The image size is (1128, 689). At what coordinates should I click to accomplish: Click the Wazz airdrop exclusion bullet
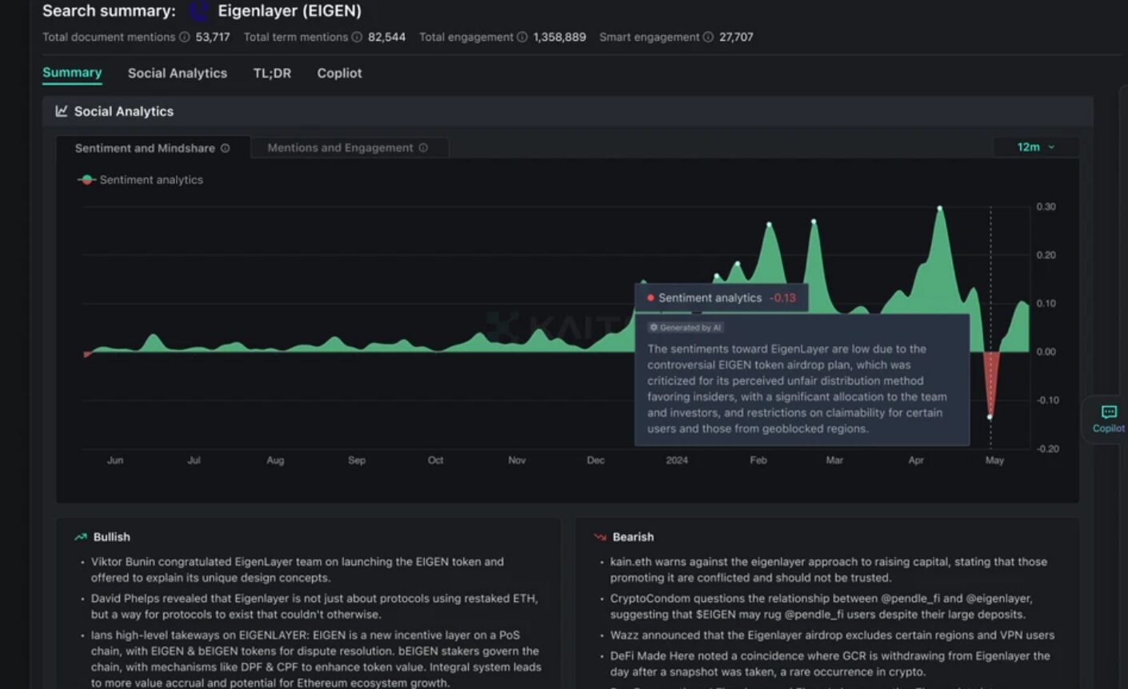[x=832, y=635]
